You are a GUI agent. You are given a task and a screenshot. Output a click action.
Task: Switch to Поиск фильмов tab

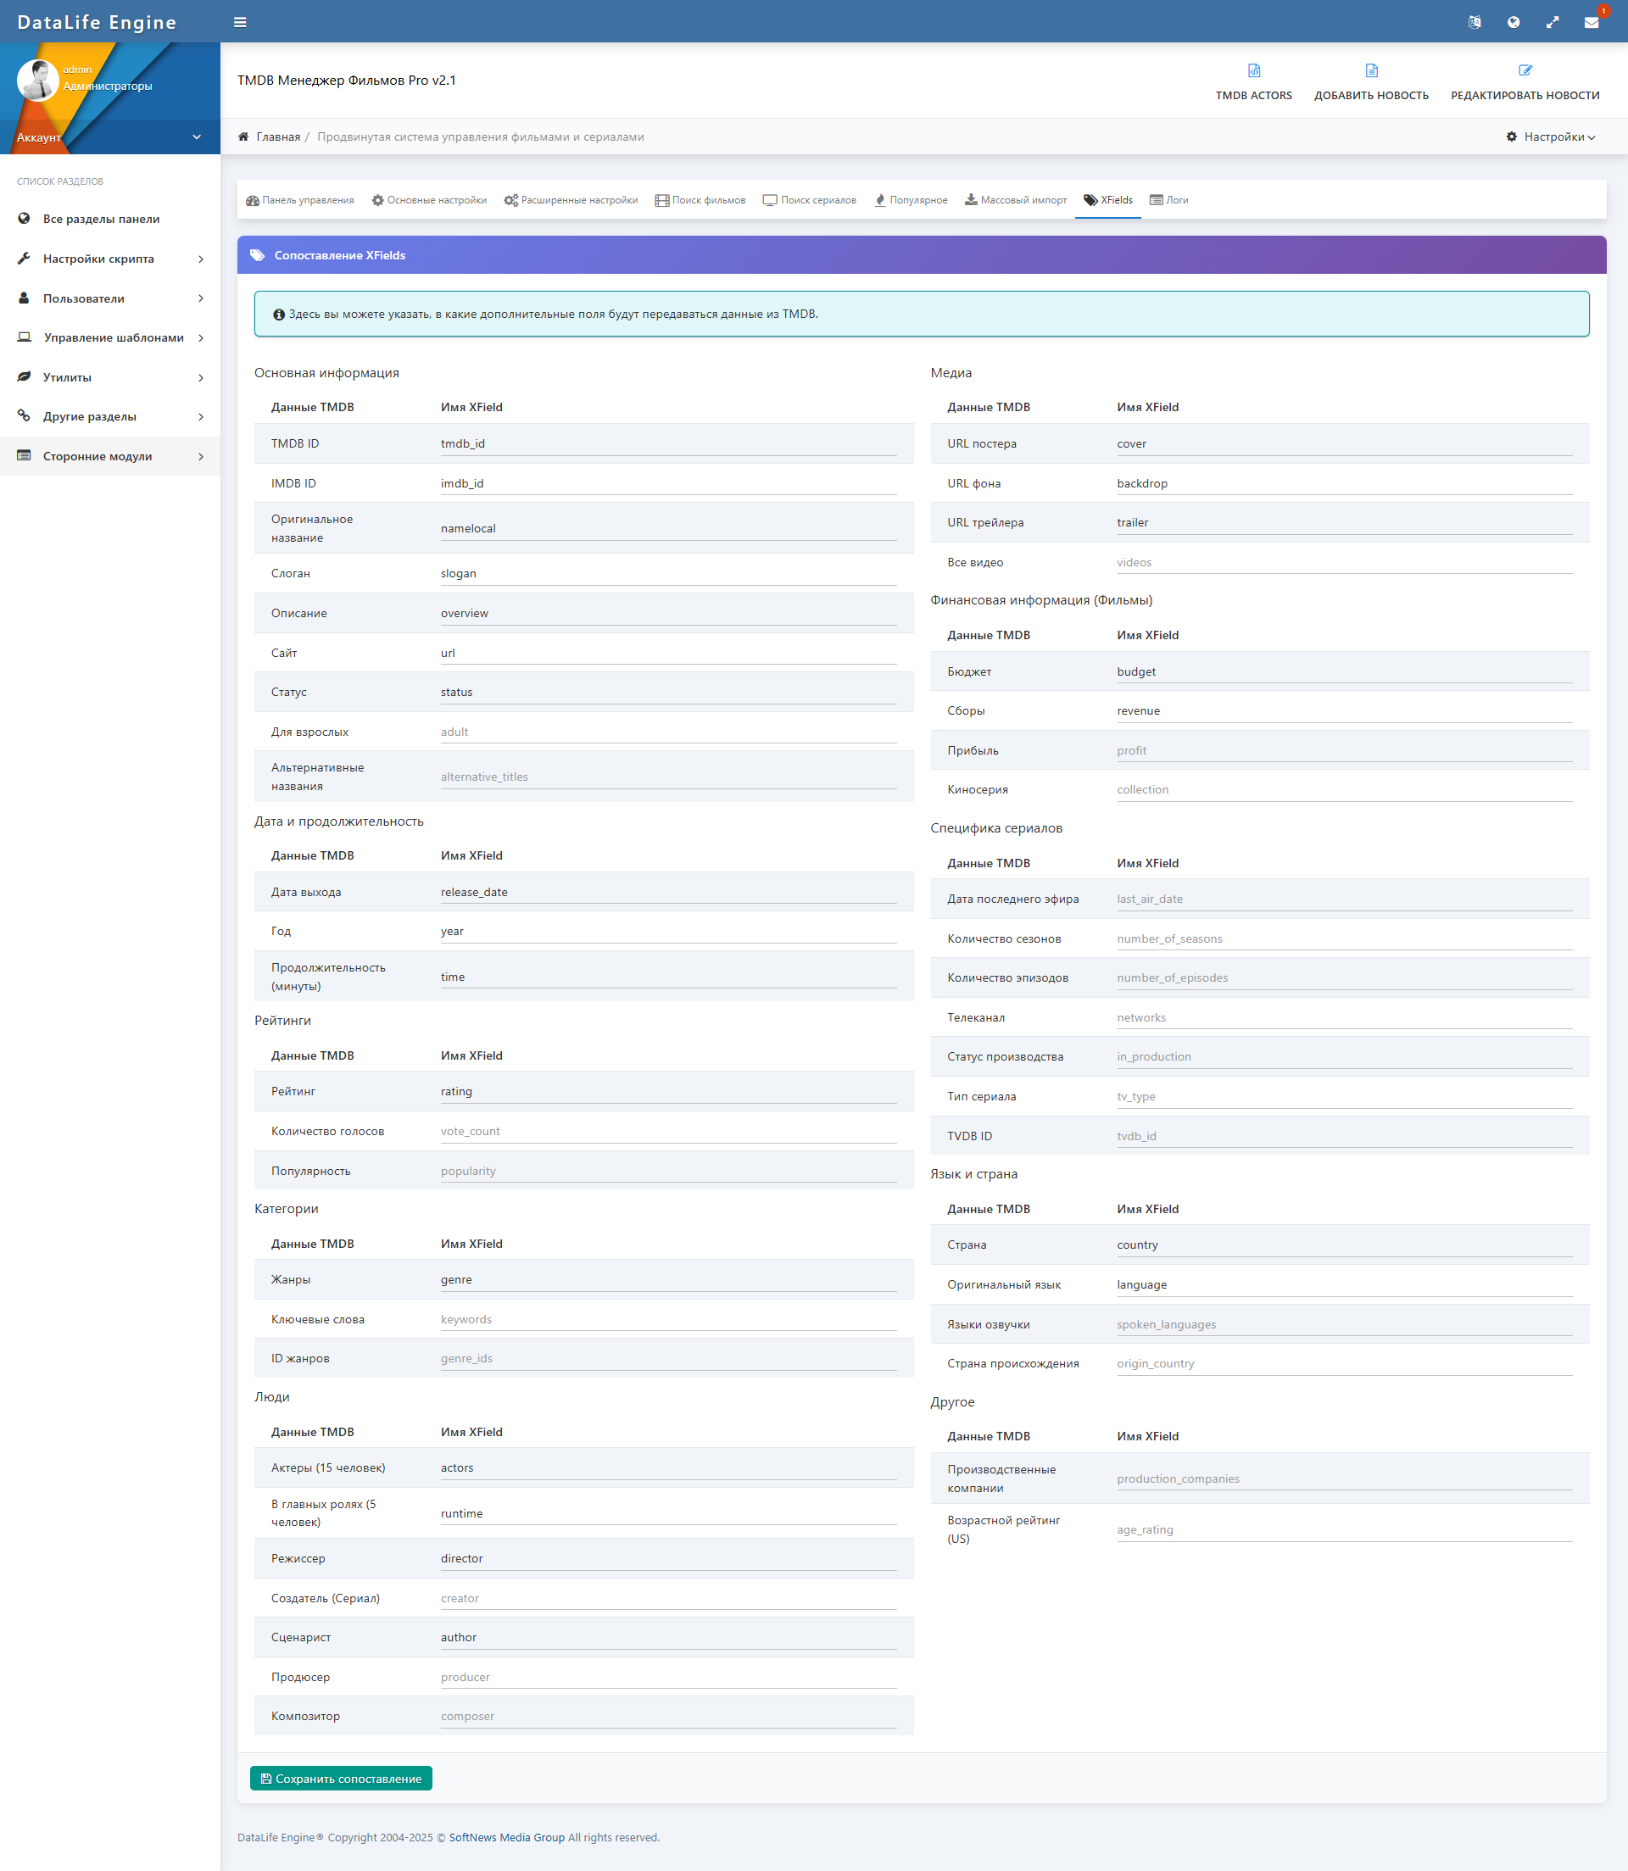(700, 200)
